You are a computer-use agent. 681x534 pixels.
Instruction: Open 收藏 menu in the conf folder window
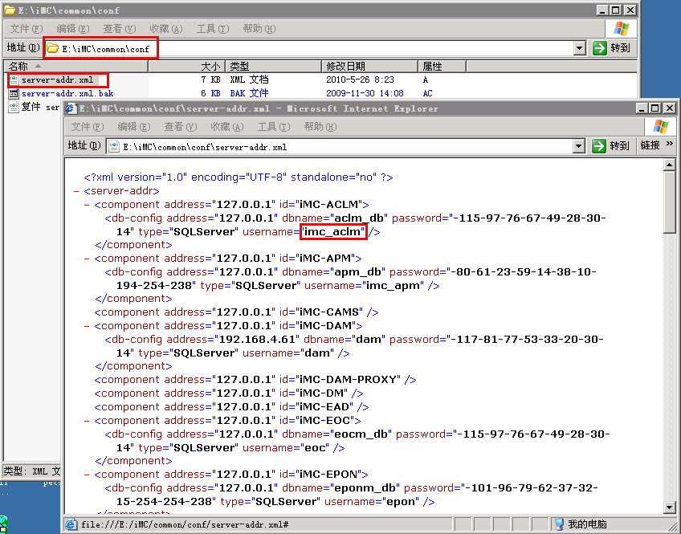(x=166, y=29)
